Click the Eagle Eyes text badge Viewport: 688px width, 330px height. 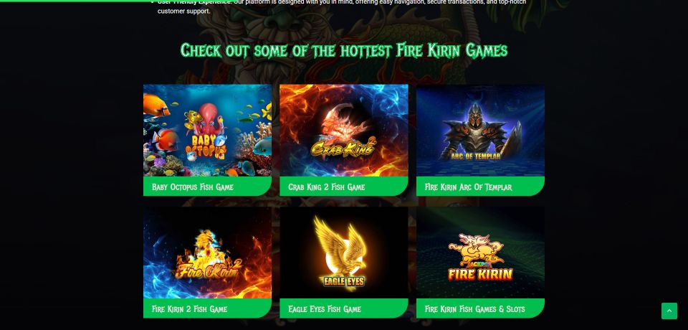tap(343, 281)
